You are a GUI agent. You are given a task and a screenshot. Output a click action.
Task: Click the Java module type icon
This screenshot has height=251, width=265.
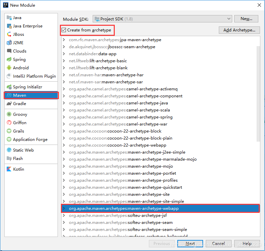tap(9, 18)
